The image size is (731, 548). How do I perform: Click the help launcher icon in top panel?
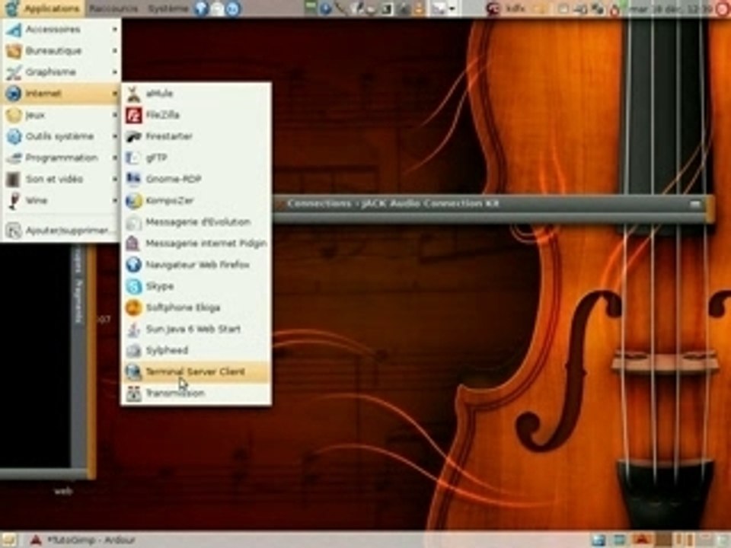pyautogui.click(x=233, y=8)
